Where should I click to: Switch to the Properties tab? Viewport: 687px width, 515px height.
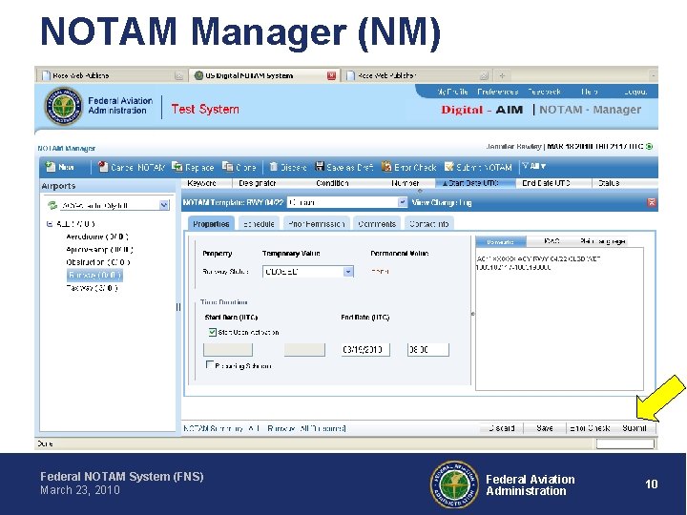(211, 224)
